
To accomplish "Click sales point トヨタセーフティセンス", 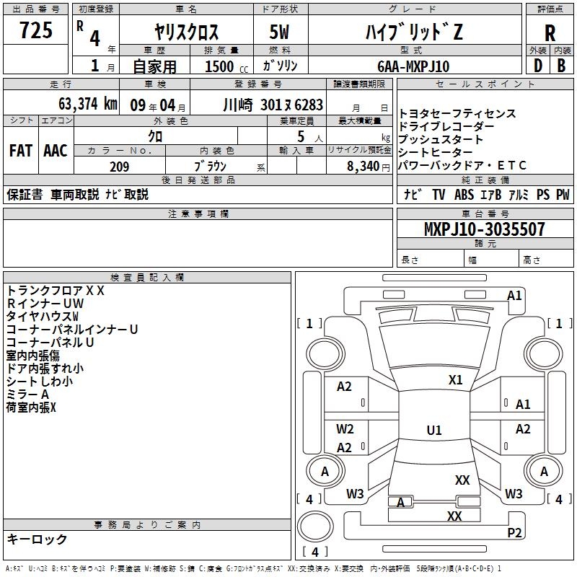I will pyautogui.click(x=457, y=113).
